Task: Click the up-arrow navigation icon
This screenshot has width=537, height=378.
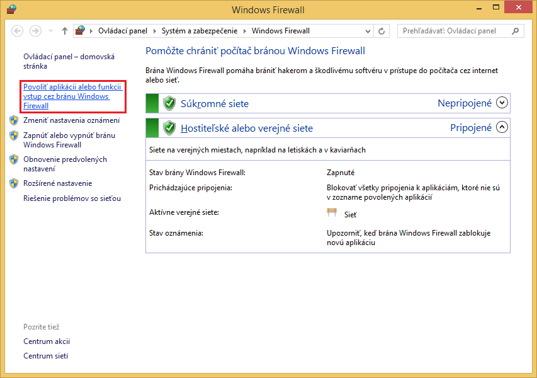Action: pyautogui.click(x=64, y=30)
